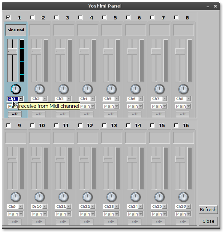Click the edit button for part 1

[x=15, y=114]
